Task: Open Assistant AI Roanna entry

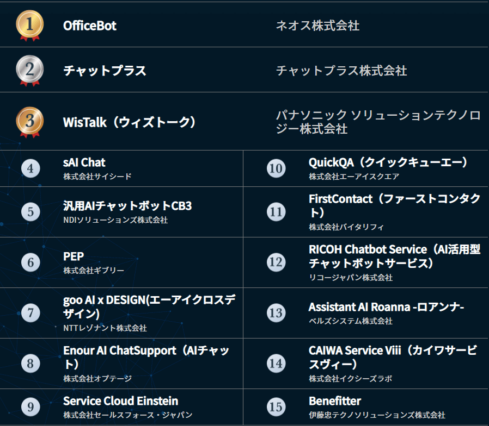Action: point(386,307)
